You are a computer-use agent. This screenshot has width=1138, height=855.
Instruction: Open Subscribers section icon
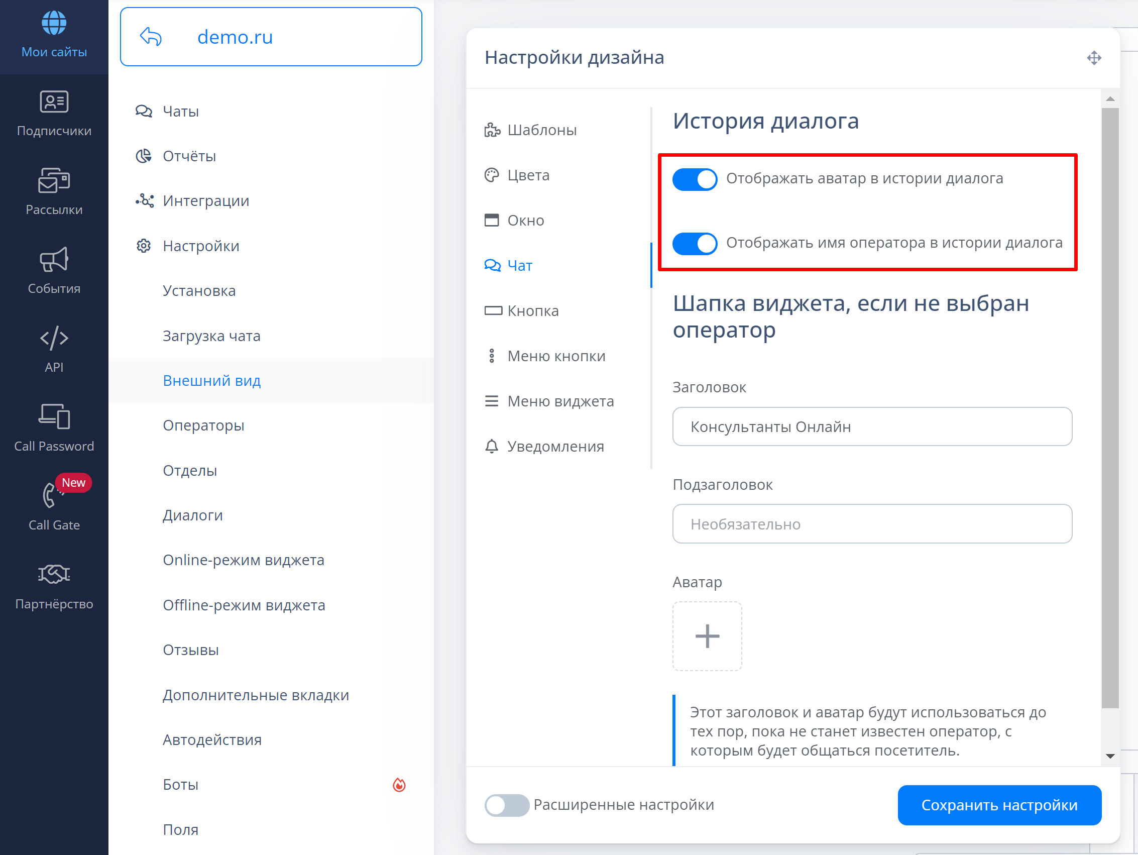pos(54,101)
